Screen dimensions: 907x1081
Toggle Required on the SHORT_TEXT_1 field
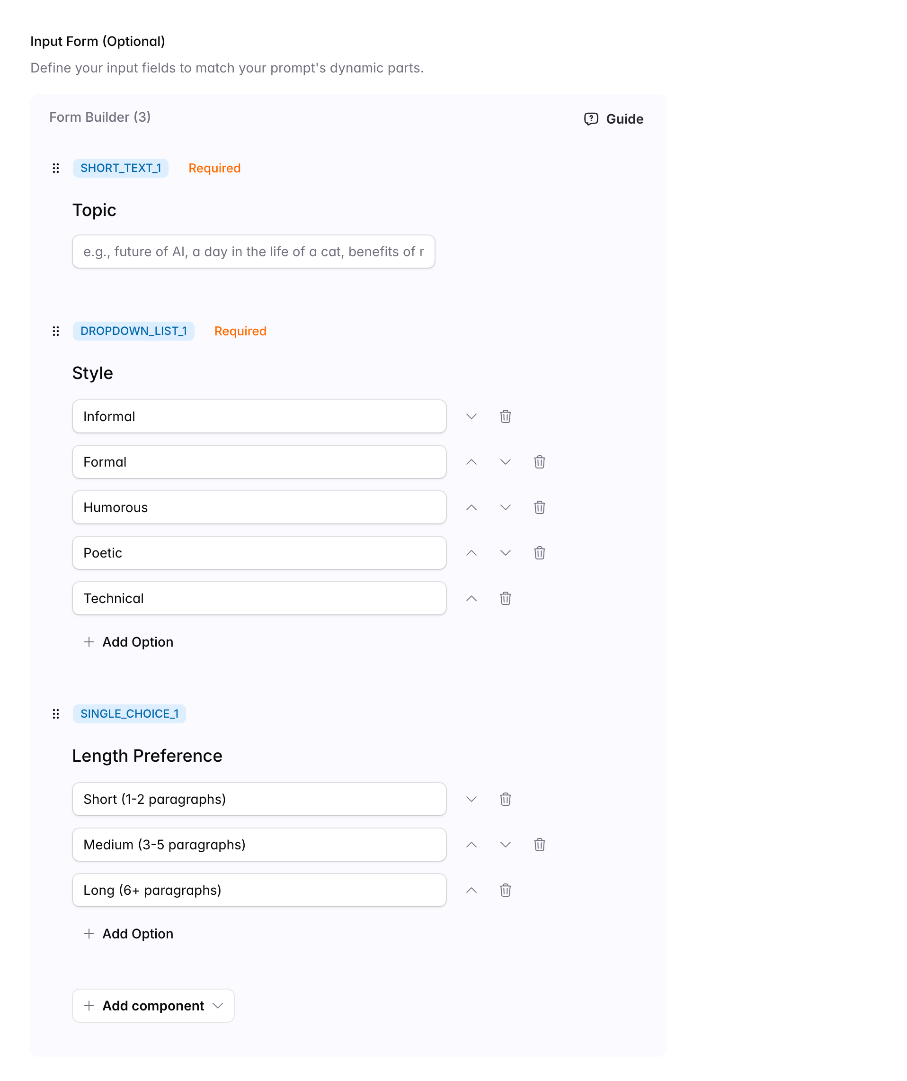[214, 168]
